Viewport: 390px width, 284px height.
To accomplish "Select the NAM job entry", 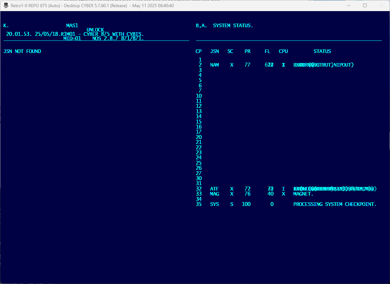I will (x=214, y=65).
